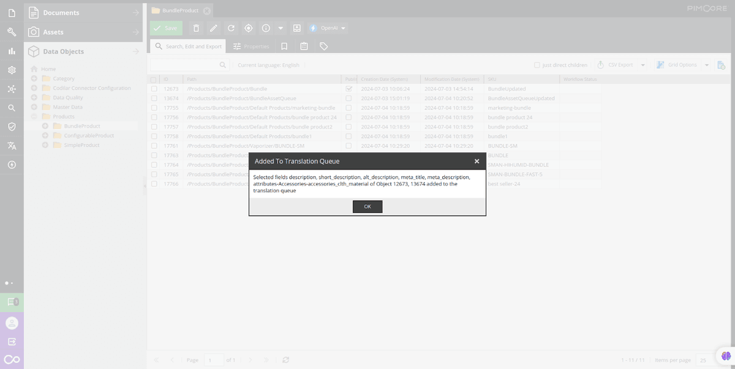Toggle Just direct children checkbox
735x369 pixels.
(537, 65)
